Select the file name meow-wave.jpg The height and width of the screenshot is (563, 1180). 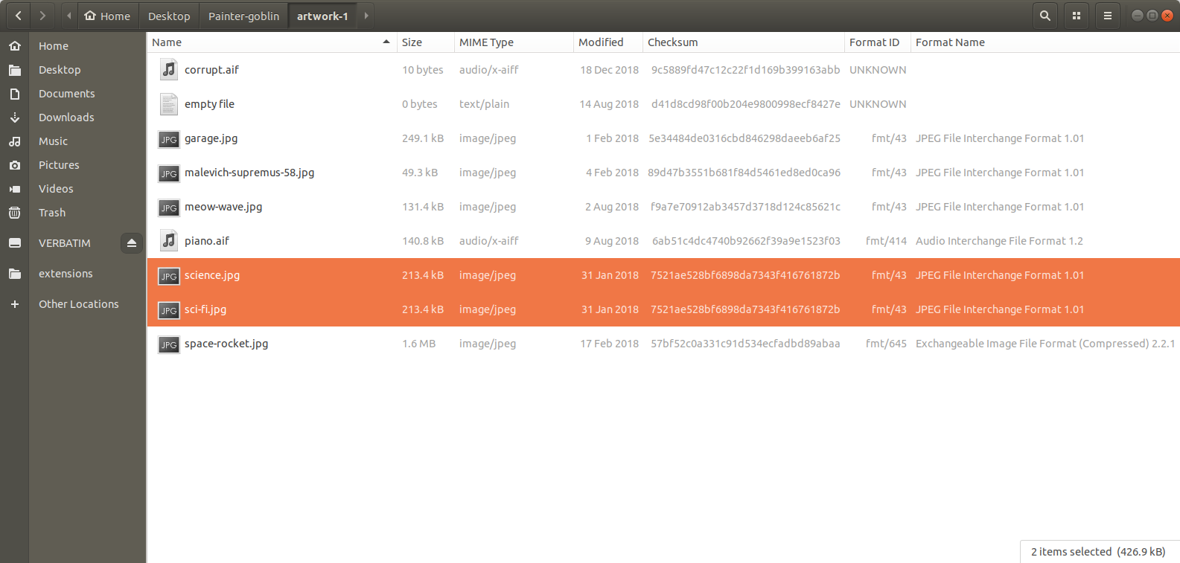[x=223, y=207]
